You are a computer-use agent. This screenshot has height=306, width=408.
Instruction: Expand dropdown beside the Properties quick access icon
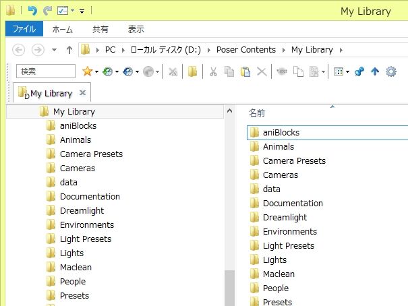[x=72, y=11]
